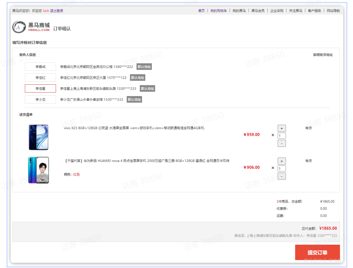Select recipient 李嘉诚
The width and height of the screenshot is (353, 268).
point(40,67)
